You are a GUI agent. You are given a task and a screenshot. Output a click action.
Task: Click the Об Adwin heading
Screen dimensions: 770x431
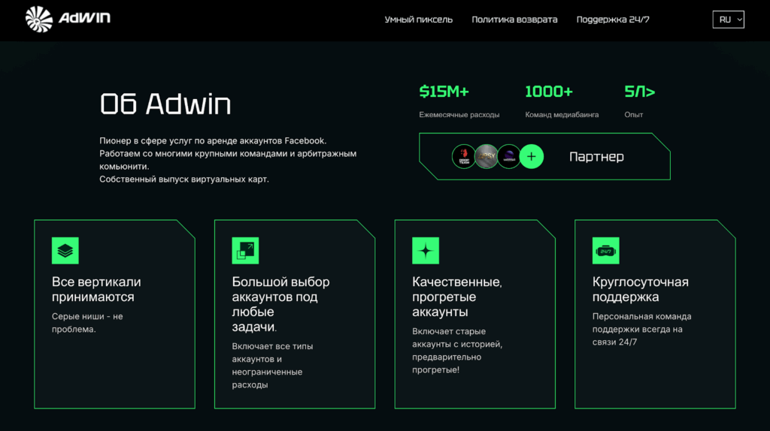tap(165, 104)
